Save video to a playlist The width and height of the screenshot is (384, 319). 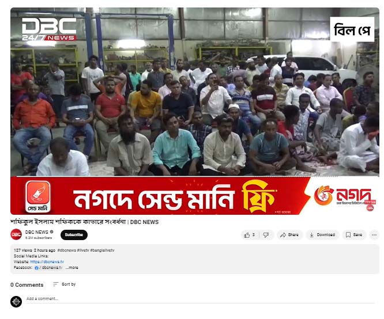354,235
